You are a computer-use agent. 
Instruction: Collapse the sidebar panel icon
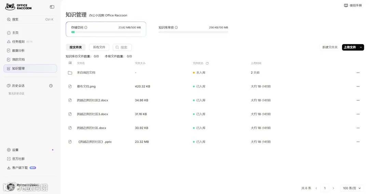tap(52, 7)
